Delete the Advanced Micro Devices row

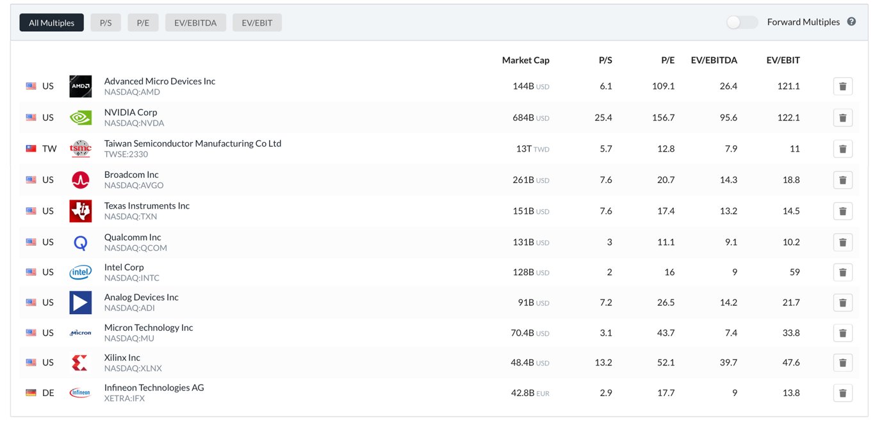(842, 86)
